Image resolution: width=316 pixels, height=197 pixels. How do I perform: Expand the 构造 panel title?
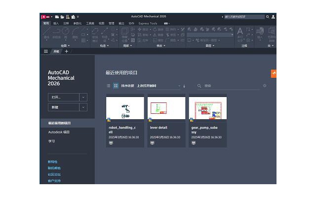point(104,46)
